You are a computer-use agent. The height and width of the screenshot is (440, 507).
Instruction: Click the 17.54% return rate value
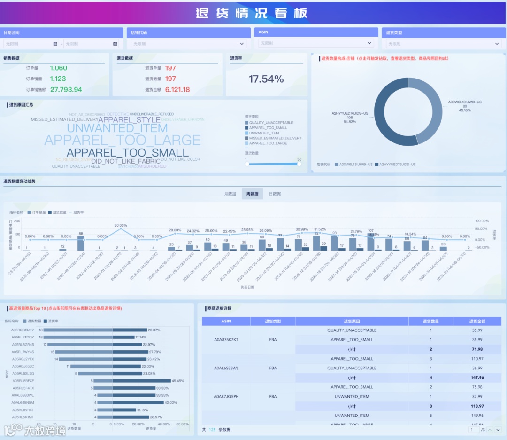point(266,79)
